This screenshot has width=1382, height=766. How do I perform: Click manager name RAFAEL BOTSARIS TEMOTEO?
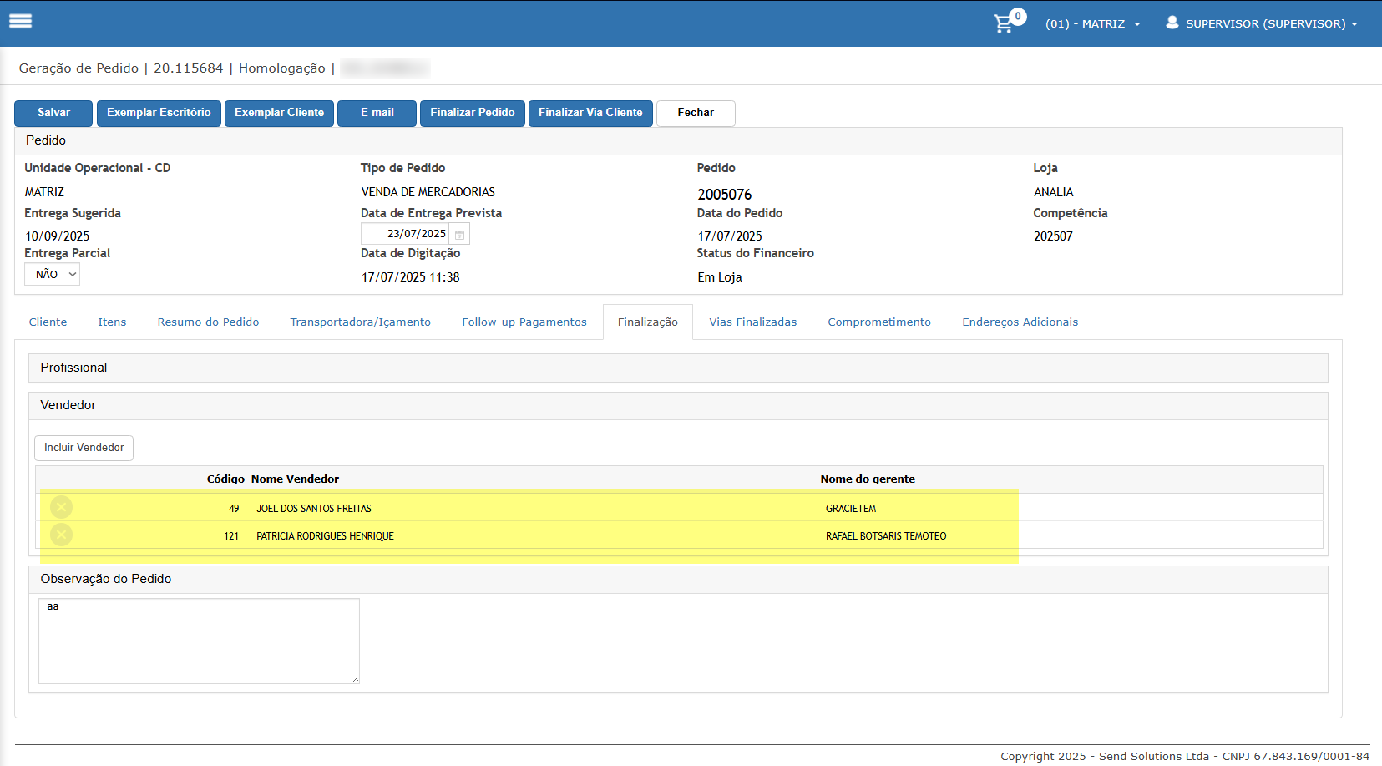886,536
